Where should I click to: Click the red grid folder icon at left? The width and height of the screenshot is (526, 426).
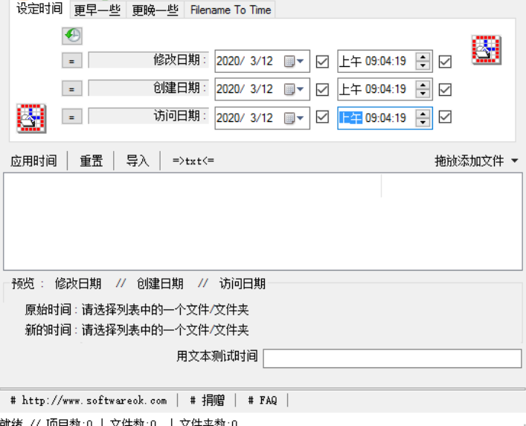(x=31, y=118)
